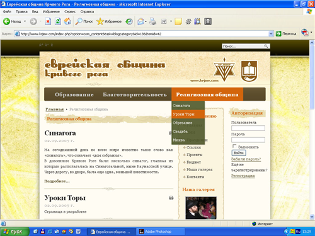
Task: Open the Сервис menu
Action: 70,11
